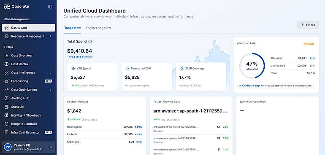Click the +87.7% change badge
Screen dimensions: 325x155
(x=76, y=86)
